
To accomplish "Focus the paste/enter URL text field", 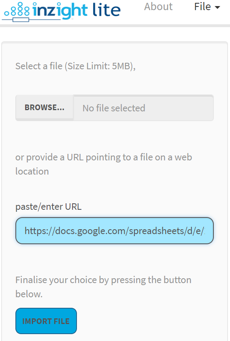I will tap(115, 230).
